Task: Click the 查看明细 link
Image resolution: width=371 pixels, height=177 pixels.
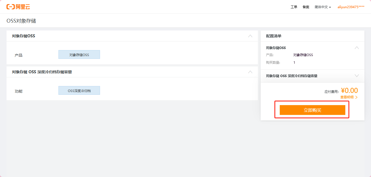Action: (347, 97)
